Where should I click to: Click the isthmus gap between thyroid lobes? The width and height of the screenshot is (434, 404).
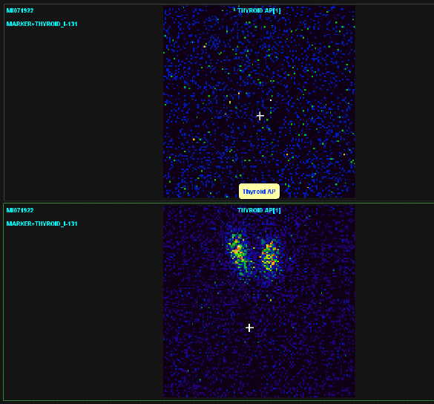(x=256, y=258)
